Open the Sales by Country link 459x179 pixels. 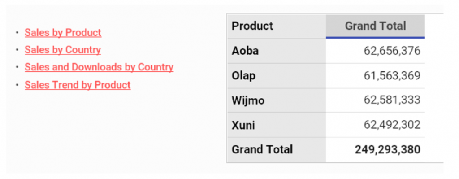[63, 50]
